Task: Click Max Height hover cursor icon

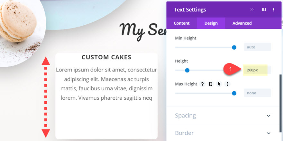Action: click(219, 84)
